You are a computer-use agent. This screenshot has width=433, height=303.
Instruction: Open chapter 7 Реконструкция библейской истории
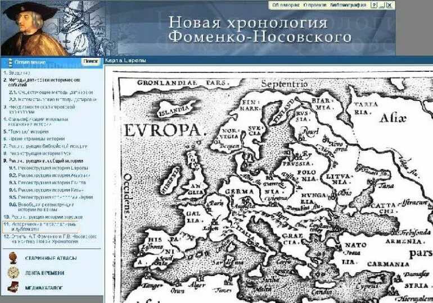coord(46,146)
